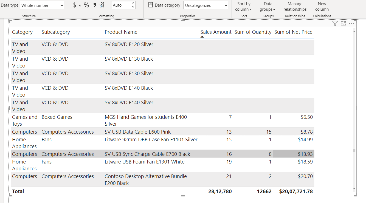
Task: Sort by the Category column header
Action: pyautogui.click(x=22, y=32)
